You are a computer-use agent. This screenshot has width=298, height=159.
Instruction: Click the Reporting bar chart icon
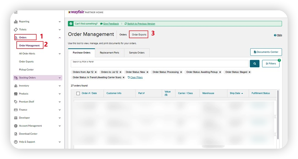coord(16,22)
